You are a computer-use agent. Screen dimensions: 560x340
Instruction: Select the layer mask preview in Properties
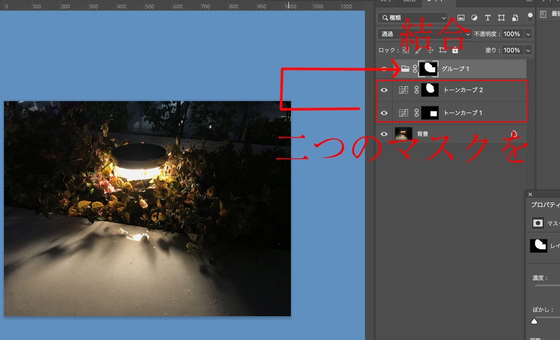pos(539,246)
